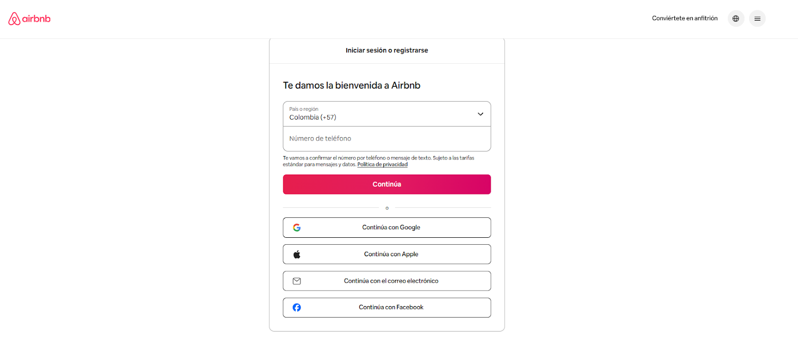The height and width of the screenshot is (337, 798).
Task: Click the Iniciar sesión o registrarse header
Action: tap(387, 50)
